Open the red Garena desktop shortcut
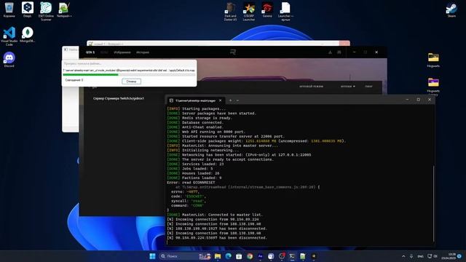 pos(267,9)
